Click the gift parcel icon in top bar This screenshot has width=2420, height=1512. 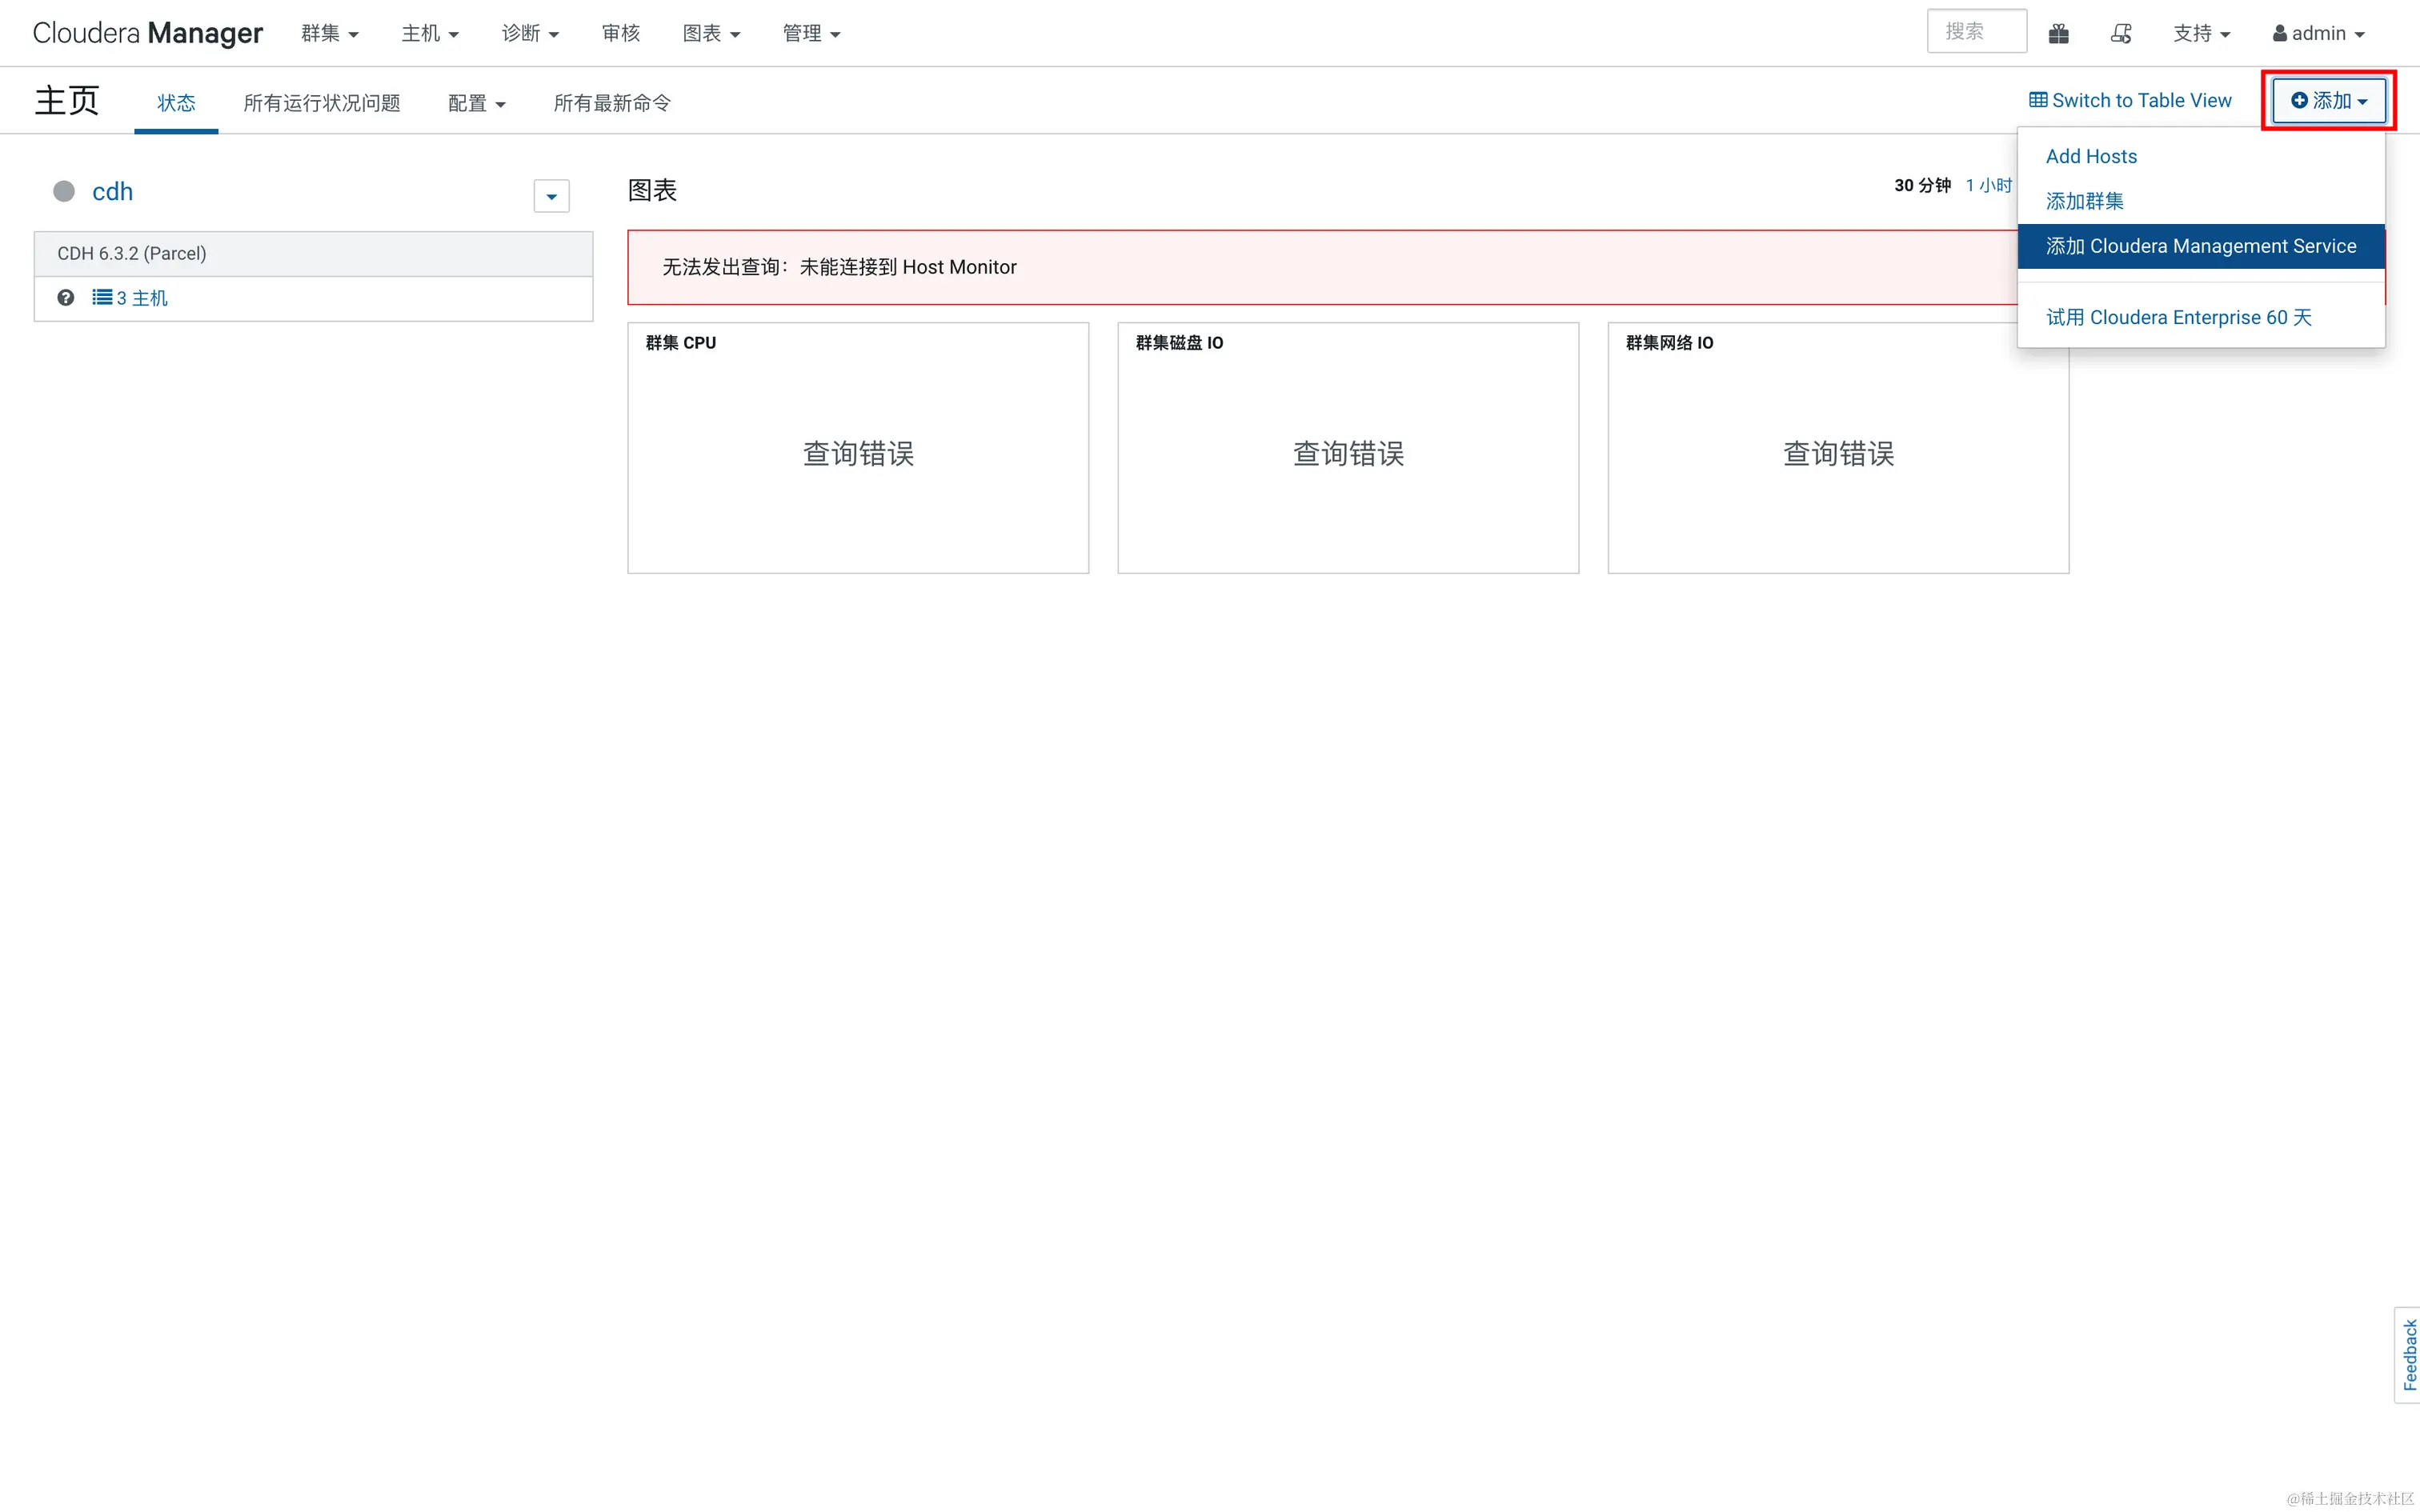pyautogui.click(x=2058, y=33)
